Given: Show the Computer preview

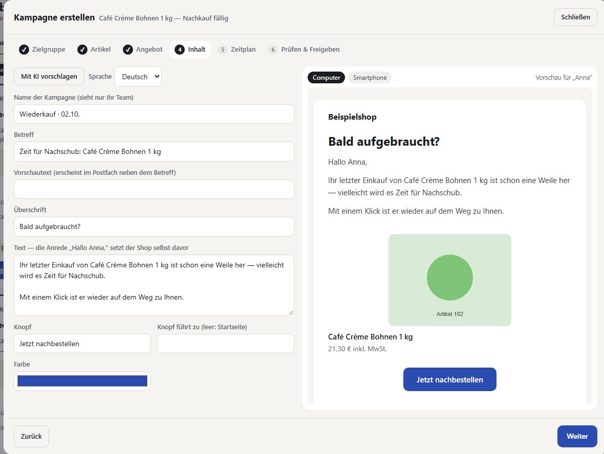Looking at the screenshot, I should click(x=326, y=77).
